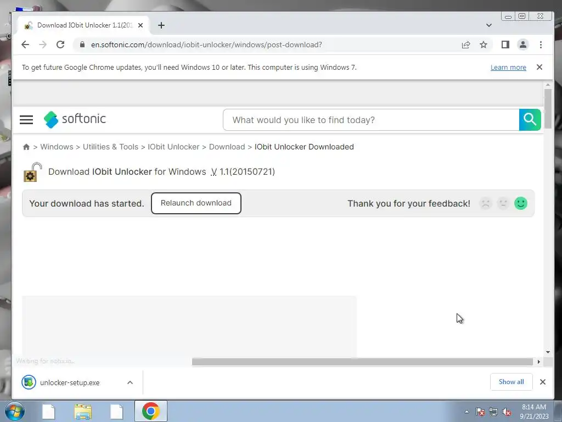Click the page scroll down arrow

[548, 352]
